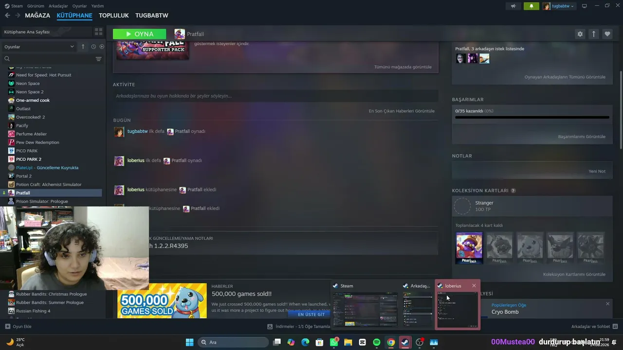623x350 pixels.
Task: Click the EN ÜSTE GİT button
Action: (311, 315)
